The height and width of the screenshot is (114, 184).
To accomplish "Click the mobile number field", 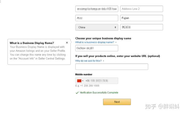I will (x=97, y=81).
